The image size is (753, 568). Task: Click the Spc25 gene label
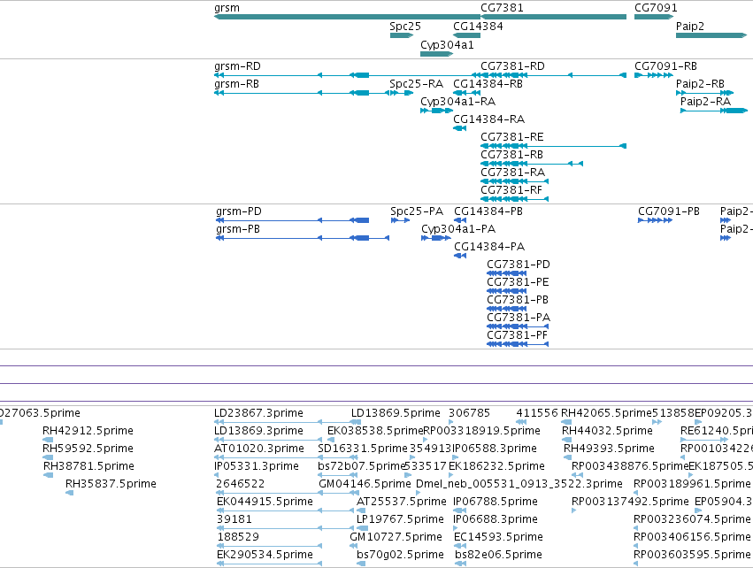405,27
